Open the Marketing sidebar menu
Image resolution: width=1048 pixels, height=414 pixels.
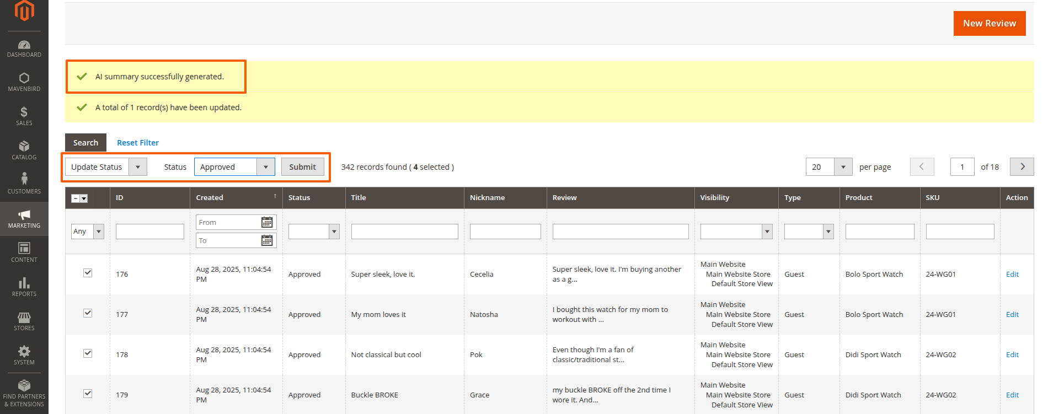[24, 219]
